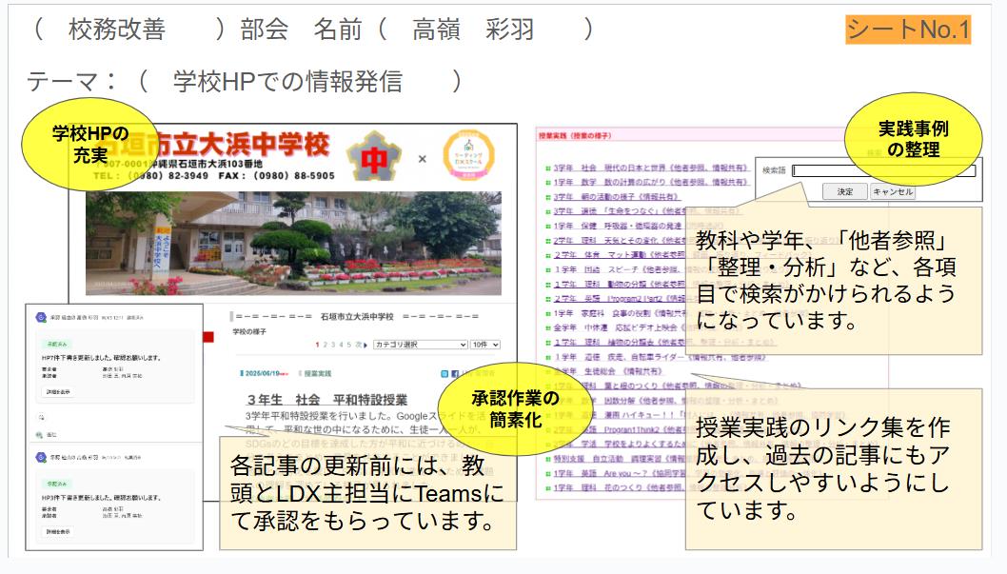This screenshot has height=574, width=1007.
Task: Click the Facebook share icon beside article
Action: 455,374
